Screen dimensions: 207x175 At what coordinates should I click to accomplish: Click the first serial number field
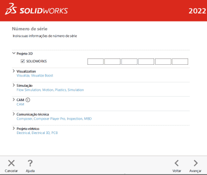96,61
